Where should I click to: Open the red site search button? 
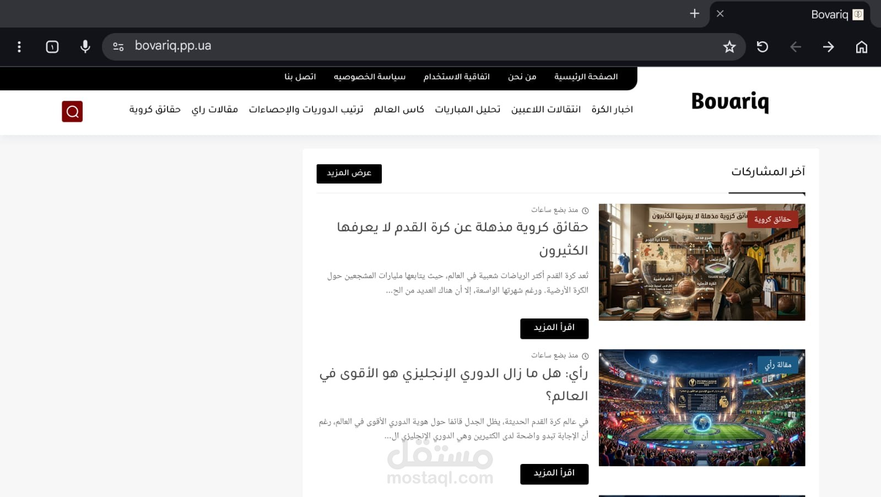(72, 111)
